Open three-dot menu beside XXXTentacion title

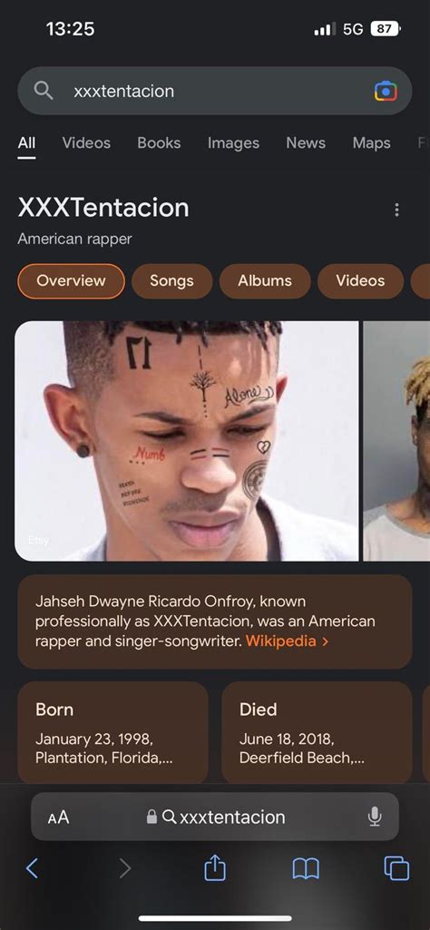[x=396, y=210]
